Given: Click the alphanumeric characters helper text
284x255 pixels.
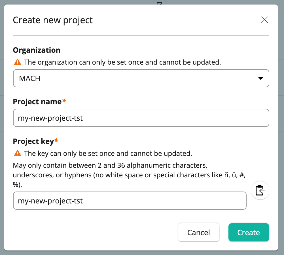Looking at the screenshot, I should tap(129, 175).
